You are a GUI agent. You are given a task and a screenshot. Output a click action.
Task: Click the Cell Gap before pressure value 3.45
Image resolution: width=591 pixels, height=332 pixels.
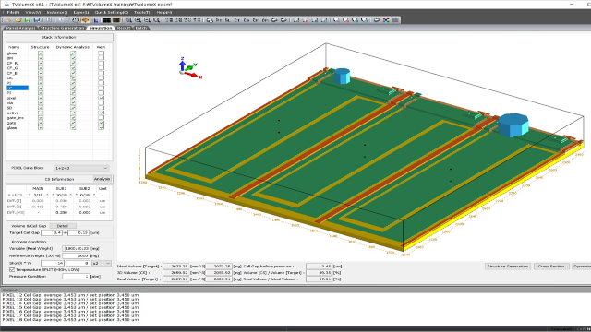(x=319, y=267)
